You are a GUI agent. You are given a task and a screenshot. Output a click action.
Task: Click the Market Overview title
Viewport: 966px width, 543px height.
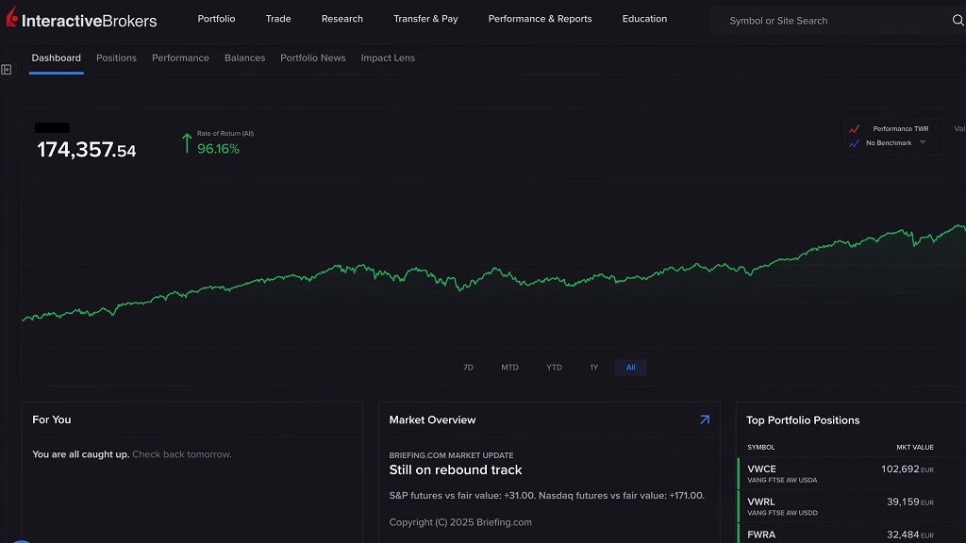(432, 420)
